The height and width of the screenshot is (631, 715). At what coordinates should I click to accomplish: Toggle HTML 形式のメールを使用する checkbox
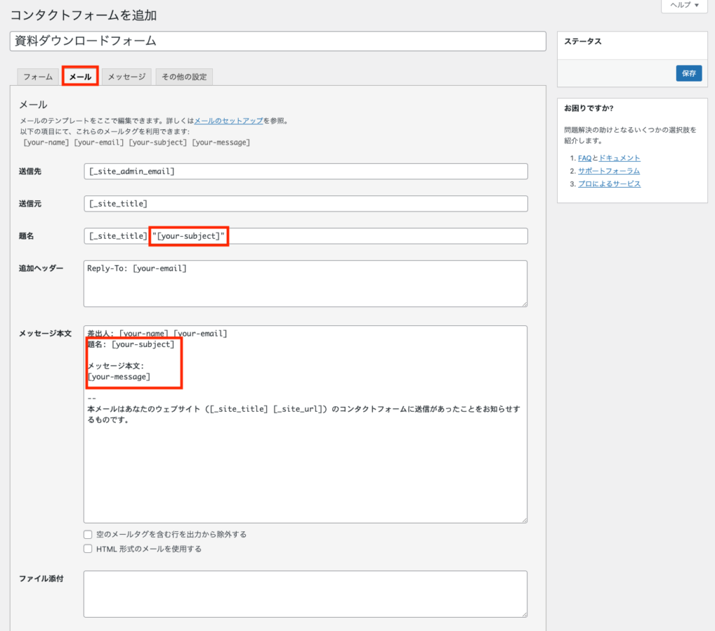click(x=88, y=549)
